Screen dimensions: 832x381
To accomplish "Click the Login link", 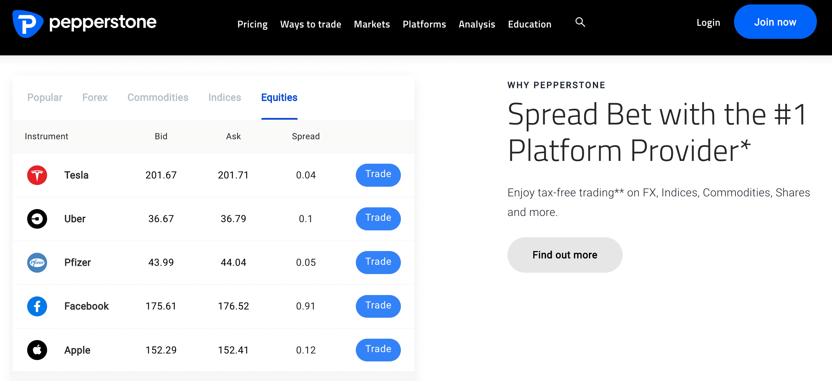I will pyautogui.click(x=708, y=23).
